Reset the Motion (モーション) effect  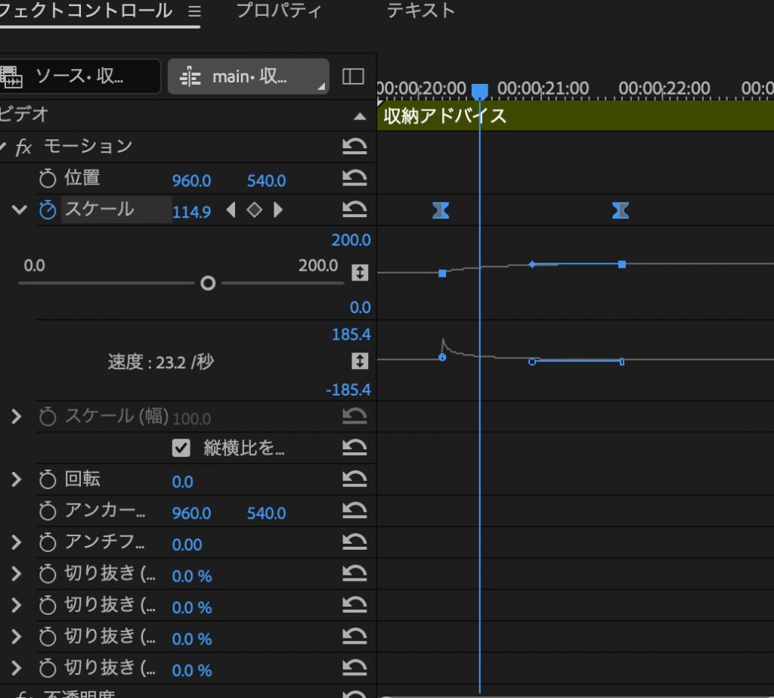tap(354, 147)
